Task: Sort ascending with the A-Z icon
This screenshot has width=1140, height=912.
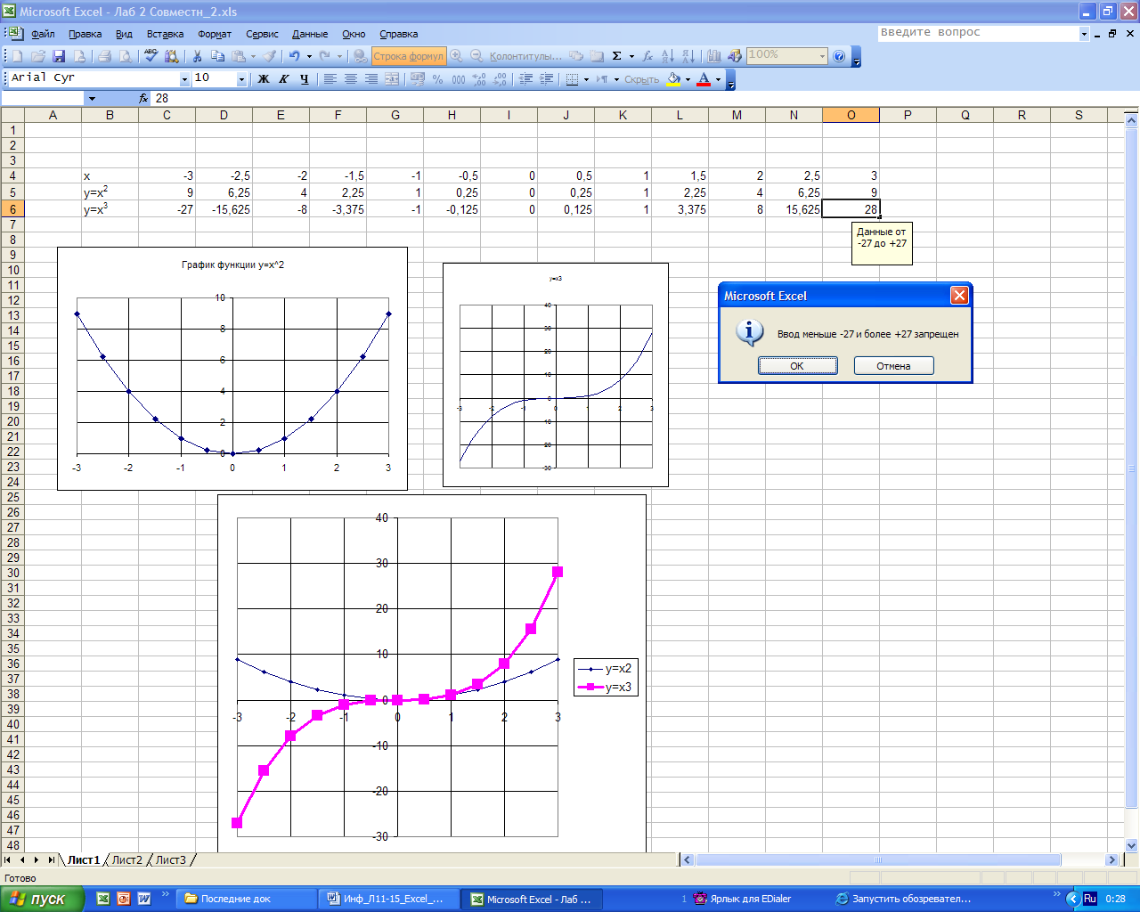Action: click(668, 56)
